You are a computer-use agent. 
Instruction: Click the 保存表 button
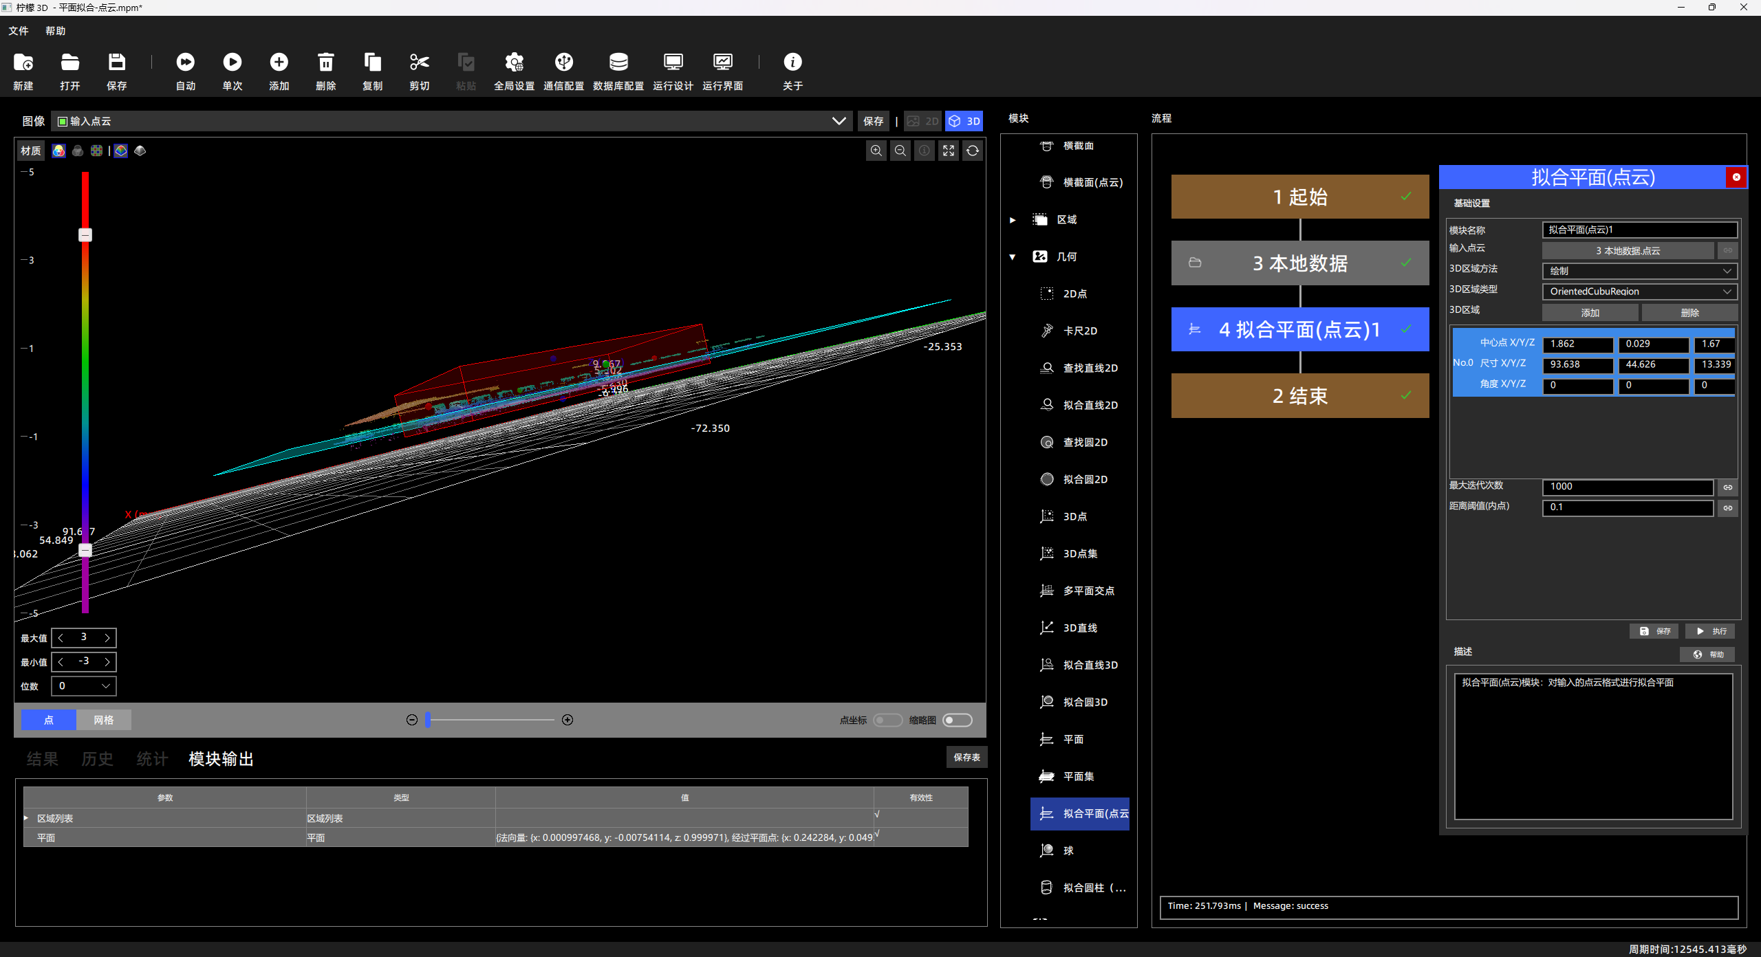click(967, 758)
